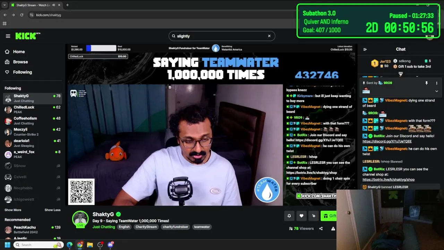Toggle stream notifications bell
Screen dimensions: 444x250
tap(289, 216)
